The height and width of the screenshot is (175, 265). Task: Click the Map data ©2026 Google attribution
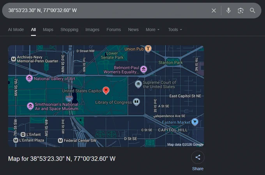click(x=185, y=144)
